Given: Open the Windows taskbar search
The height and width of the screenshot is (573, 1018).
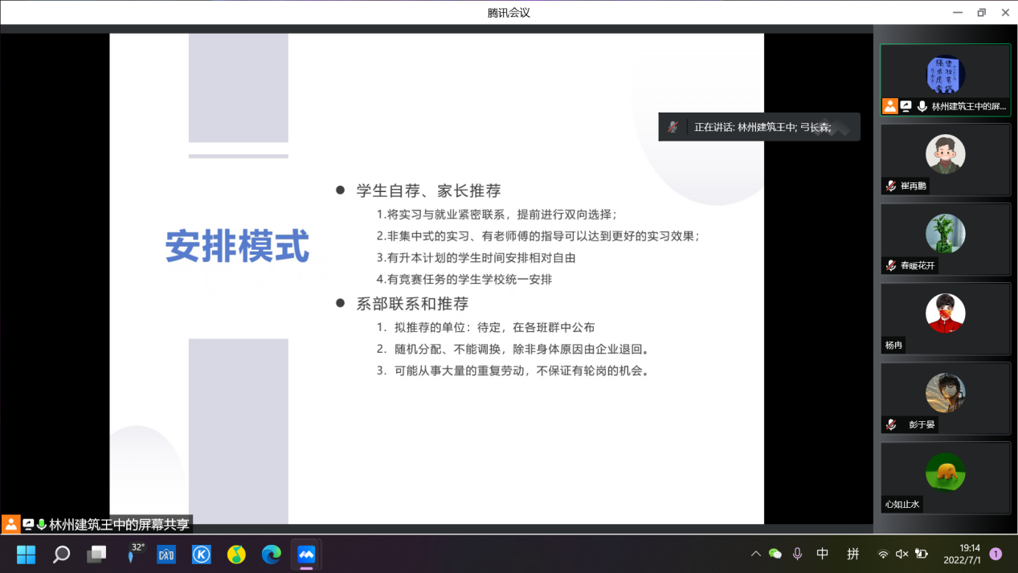Looking at the screenshot, I should 61,555.
